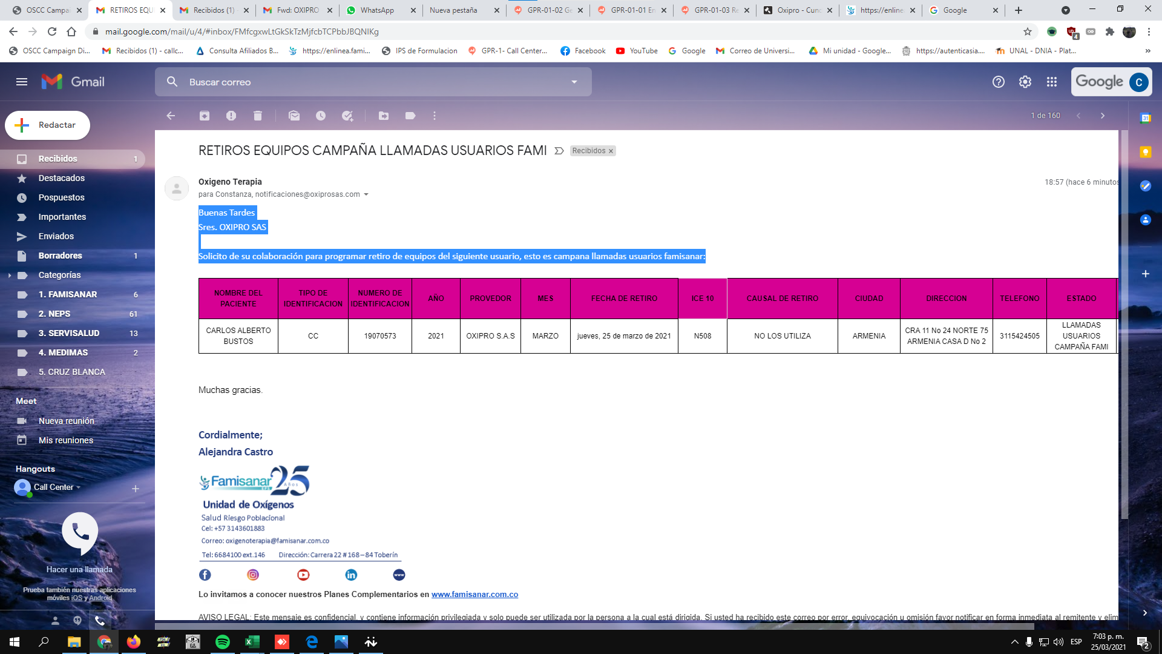Expand Categorías section
The image size is (1162, 654).
[10, 276]
